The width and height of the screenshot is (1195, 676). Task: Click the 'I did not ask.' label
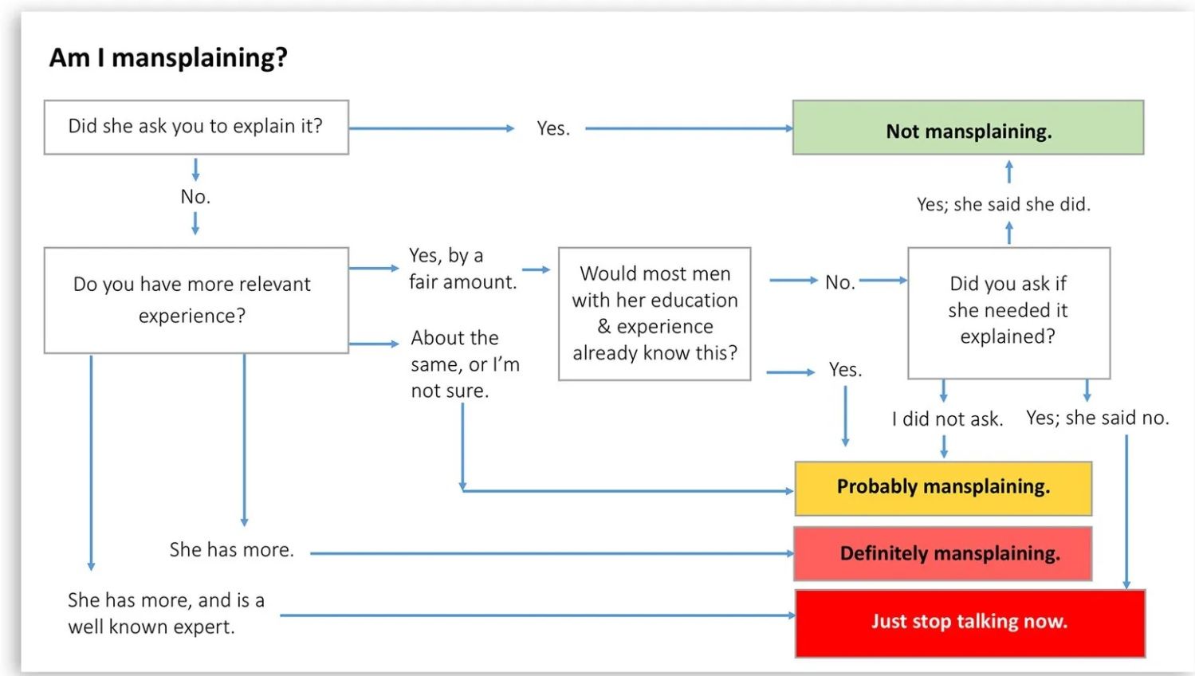pos(947,419)
